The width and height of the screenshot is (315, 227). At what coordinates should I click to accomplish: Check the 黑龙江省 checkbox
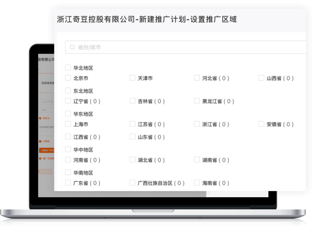(197, 101)
